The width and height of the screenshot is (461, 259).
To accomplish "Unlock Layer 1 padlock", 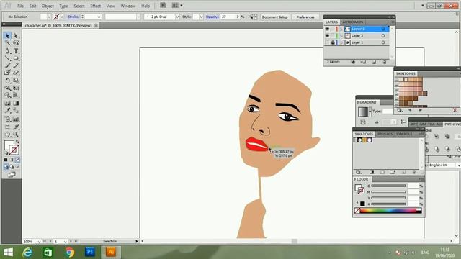I will click(x=333, y=42).
